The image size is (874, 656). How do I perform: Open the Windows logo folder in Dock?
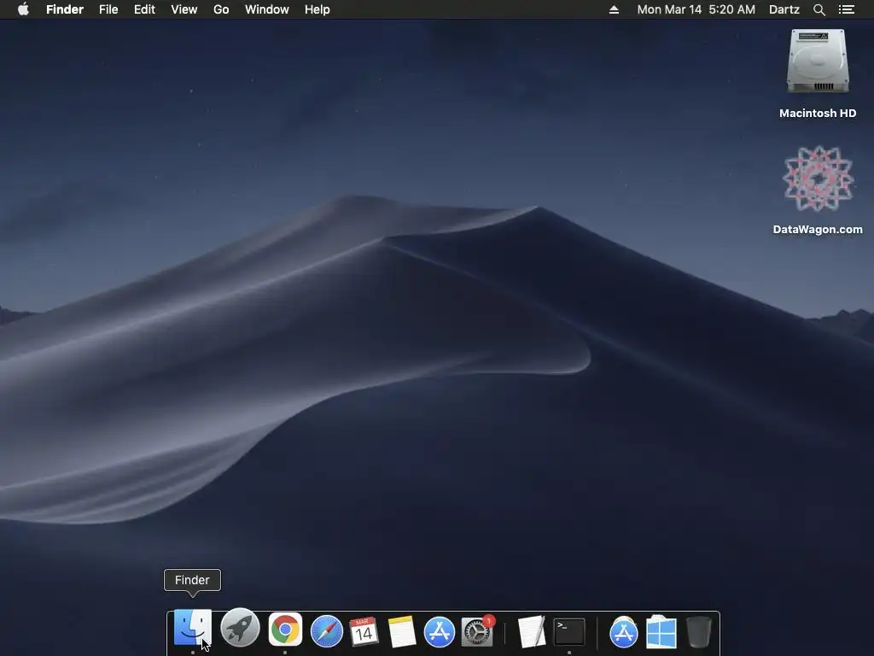661,632
